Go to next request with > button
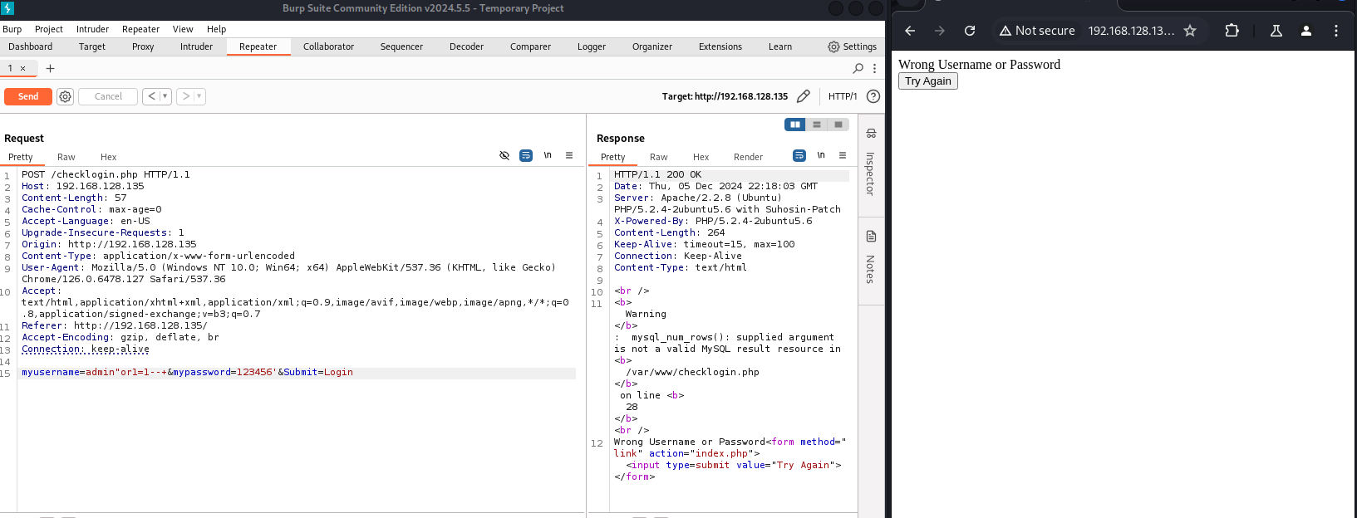The height and width of the screenshot is (518, 1357). 185,96
